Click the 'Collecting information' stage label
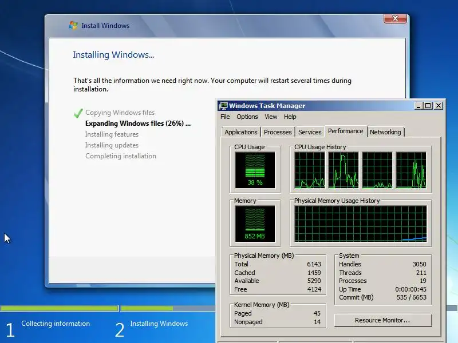458x343 pixels. point(56,324)
